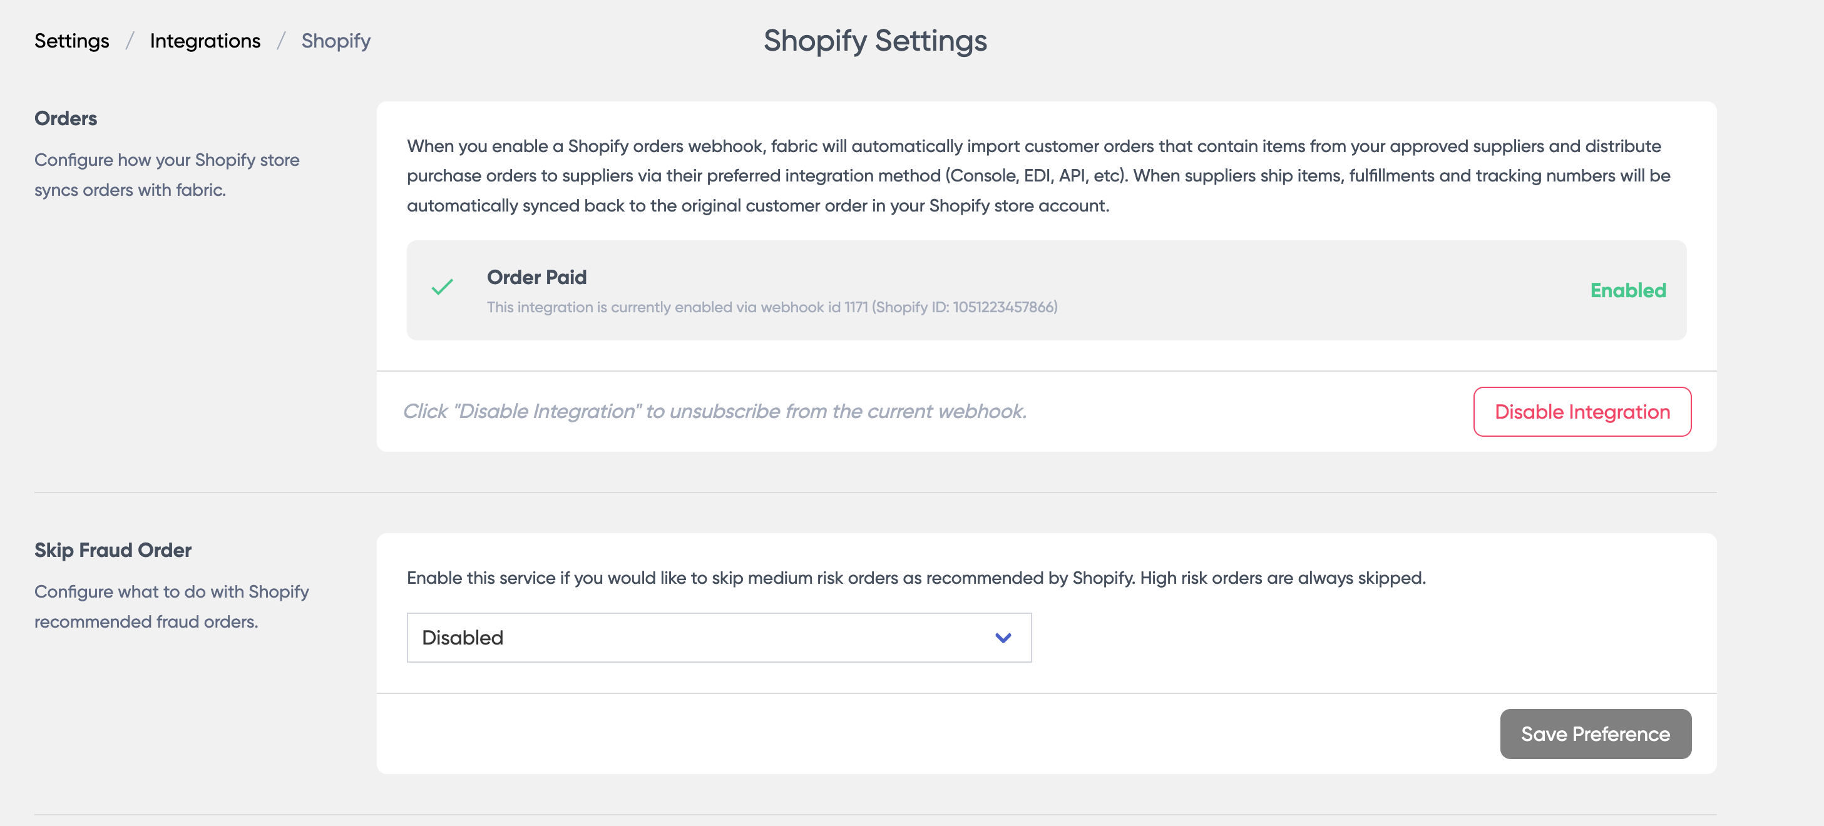
Task: Click the green Enabled status label
Action: 1627,290
